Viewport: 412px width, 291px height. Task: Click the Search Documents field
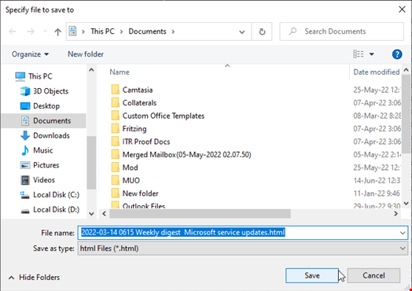coord(341,31)
